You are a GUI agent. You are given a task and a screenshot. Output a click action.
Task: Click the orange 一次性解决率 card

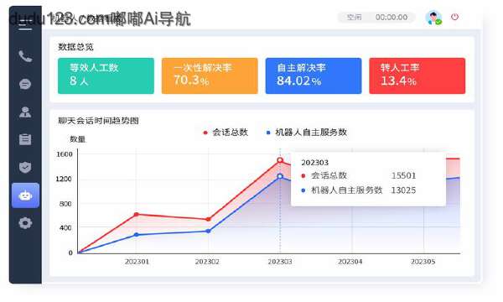pos(210,75)
